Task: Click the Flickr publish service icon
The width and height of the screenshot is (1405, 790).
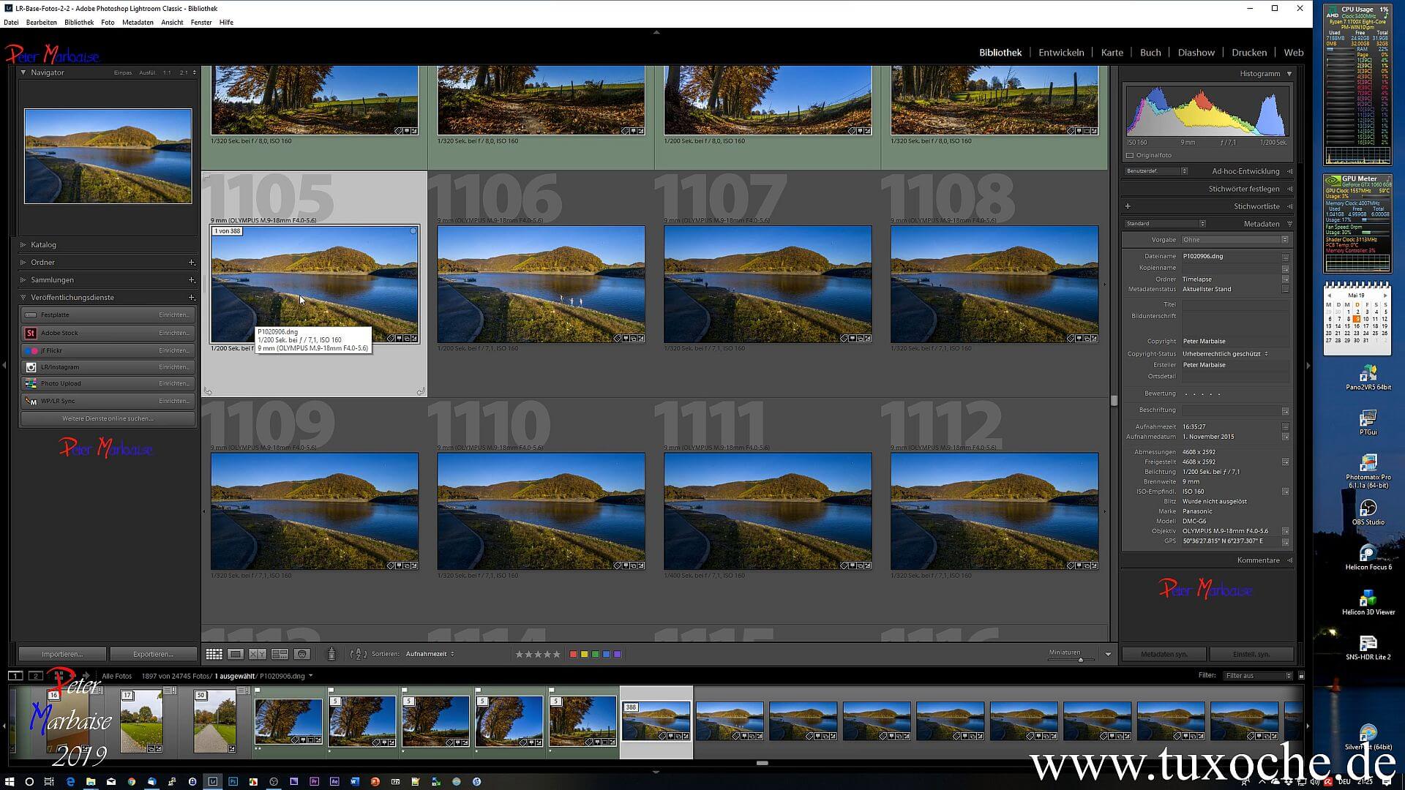Action: 31,350
